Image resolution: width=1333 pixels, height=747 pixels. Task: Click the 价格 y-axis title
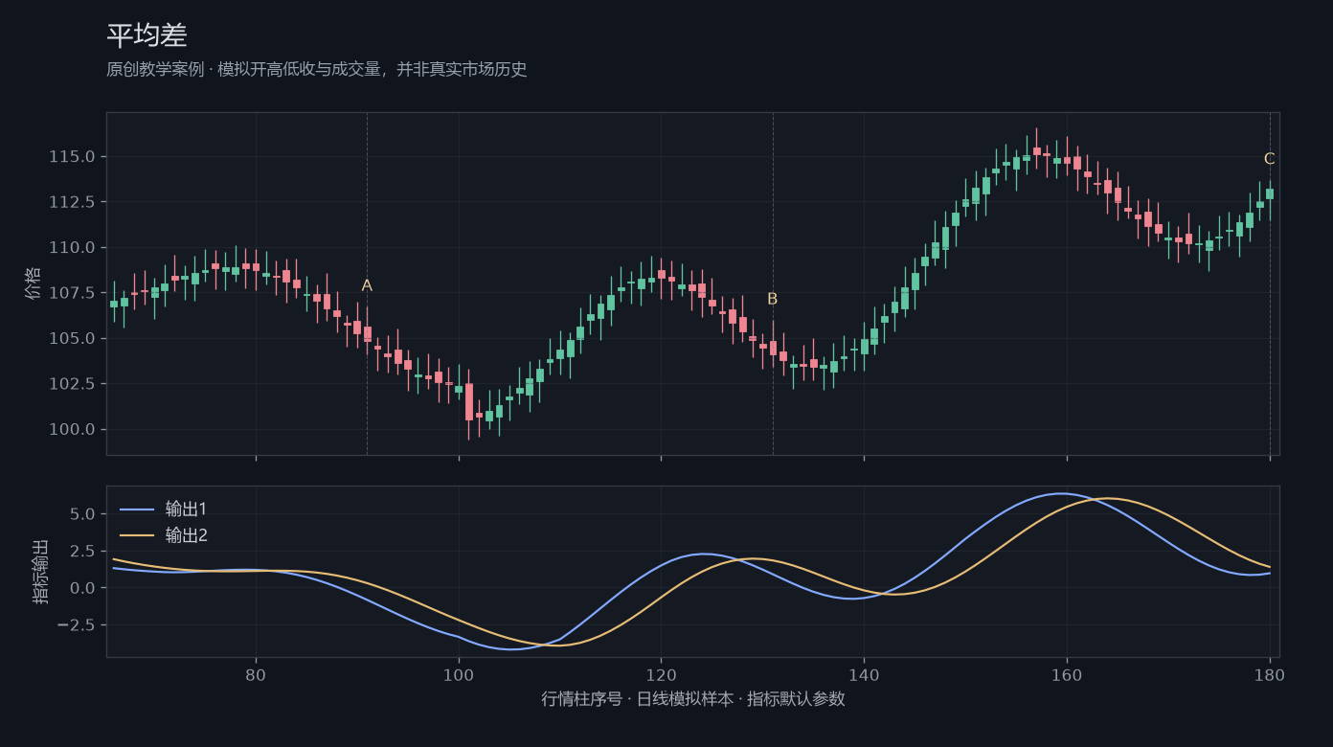click(34, 283)
